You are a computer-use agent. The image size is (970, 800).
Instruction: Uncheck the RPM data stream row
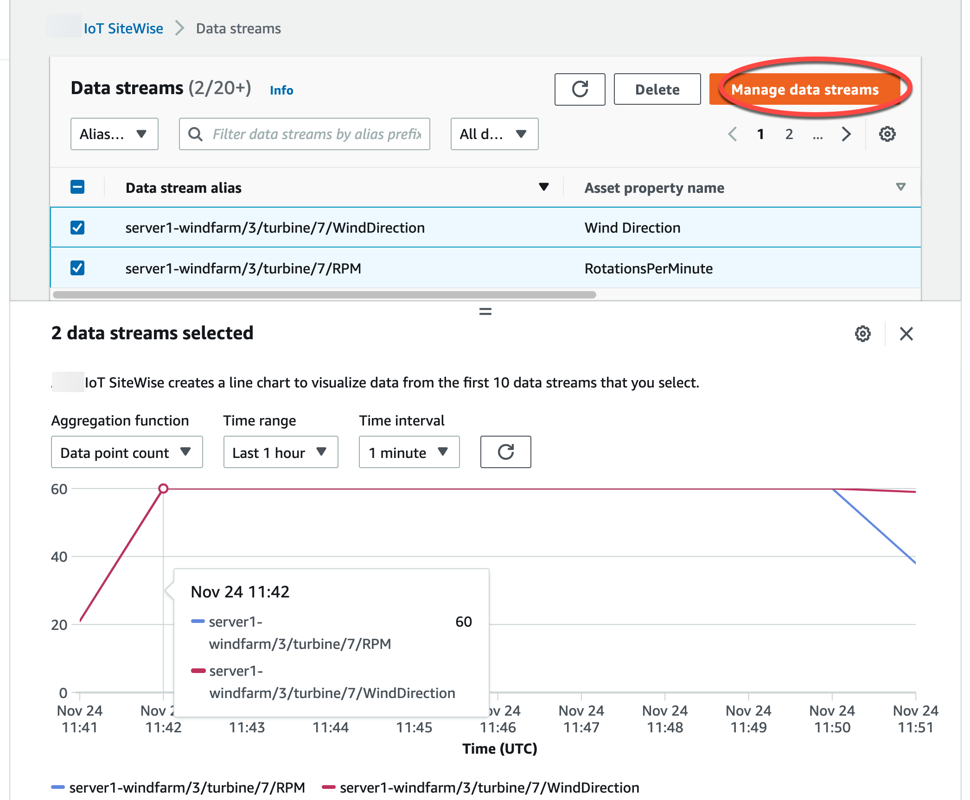[77, 268]
